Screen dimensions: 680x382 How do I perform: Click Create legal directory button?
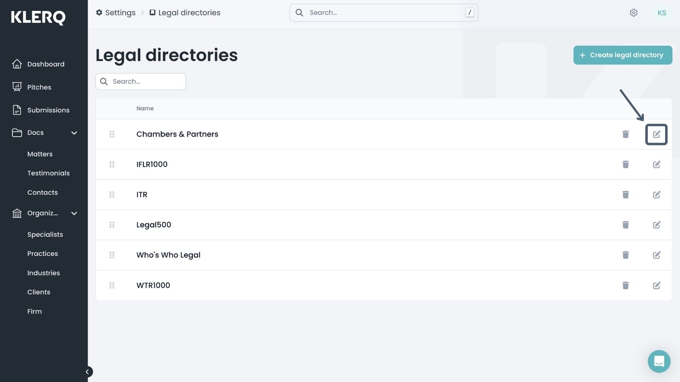point(623,55)
